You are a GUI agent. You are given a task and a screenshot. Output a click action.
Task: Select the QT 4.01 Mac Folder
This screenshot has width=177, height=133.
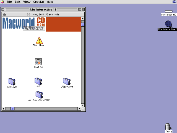click(x=39, y=95)
